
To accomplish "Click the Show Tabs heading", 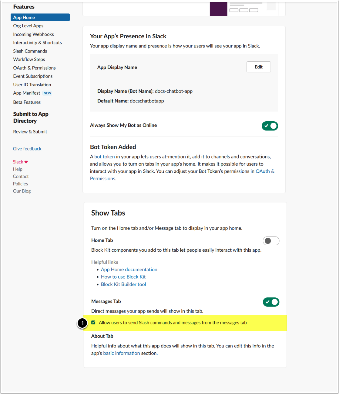I will click(108, 213).
